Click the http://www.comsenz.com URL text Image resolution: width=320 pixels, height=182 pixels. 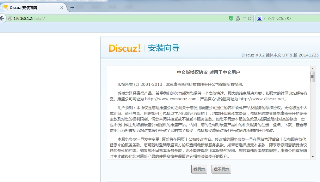[171, 99]
